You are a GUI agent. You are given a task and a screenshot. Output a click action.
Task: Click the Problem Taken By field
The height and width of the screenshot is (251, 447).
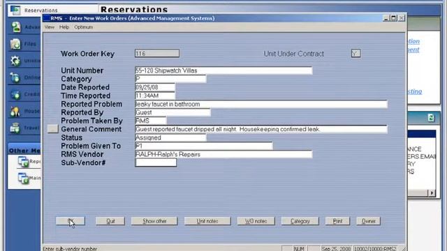pyautogui.click(x=151, y=121)
